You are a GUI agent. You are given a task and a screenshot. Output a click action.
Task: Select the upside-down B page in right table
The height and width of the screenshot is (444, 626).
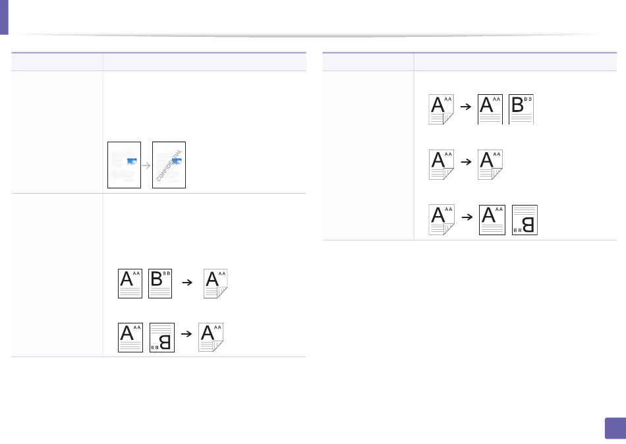coord(525,220)
